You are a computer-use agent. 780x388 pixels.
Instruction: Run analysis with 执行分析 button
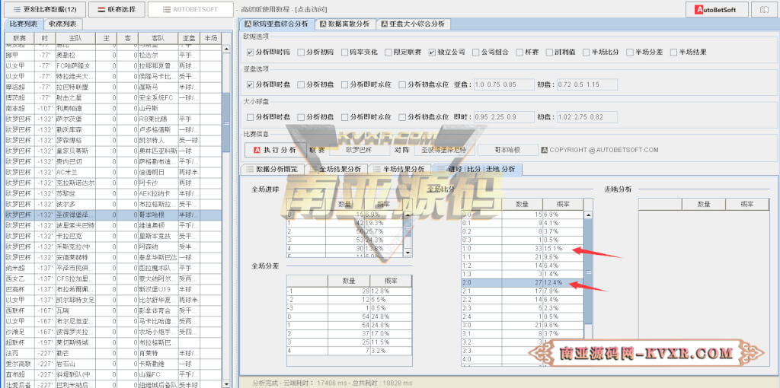(274, 150)
